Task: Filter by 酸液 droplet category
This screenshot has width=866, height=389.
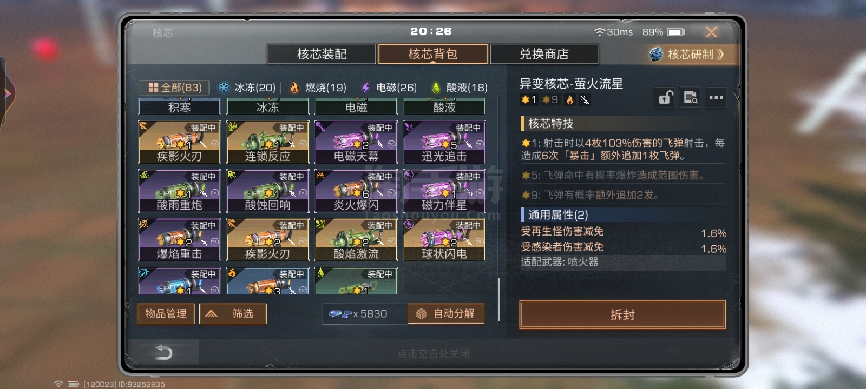Action: (x=459, y=88)
